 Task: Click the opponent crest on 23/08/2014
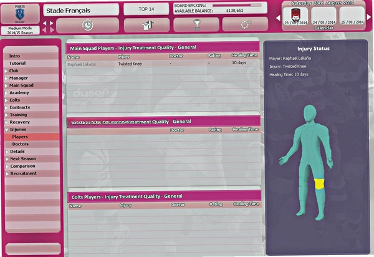click(295, 15)
